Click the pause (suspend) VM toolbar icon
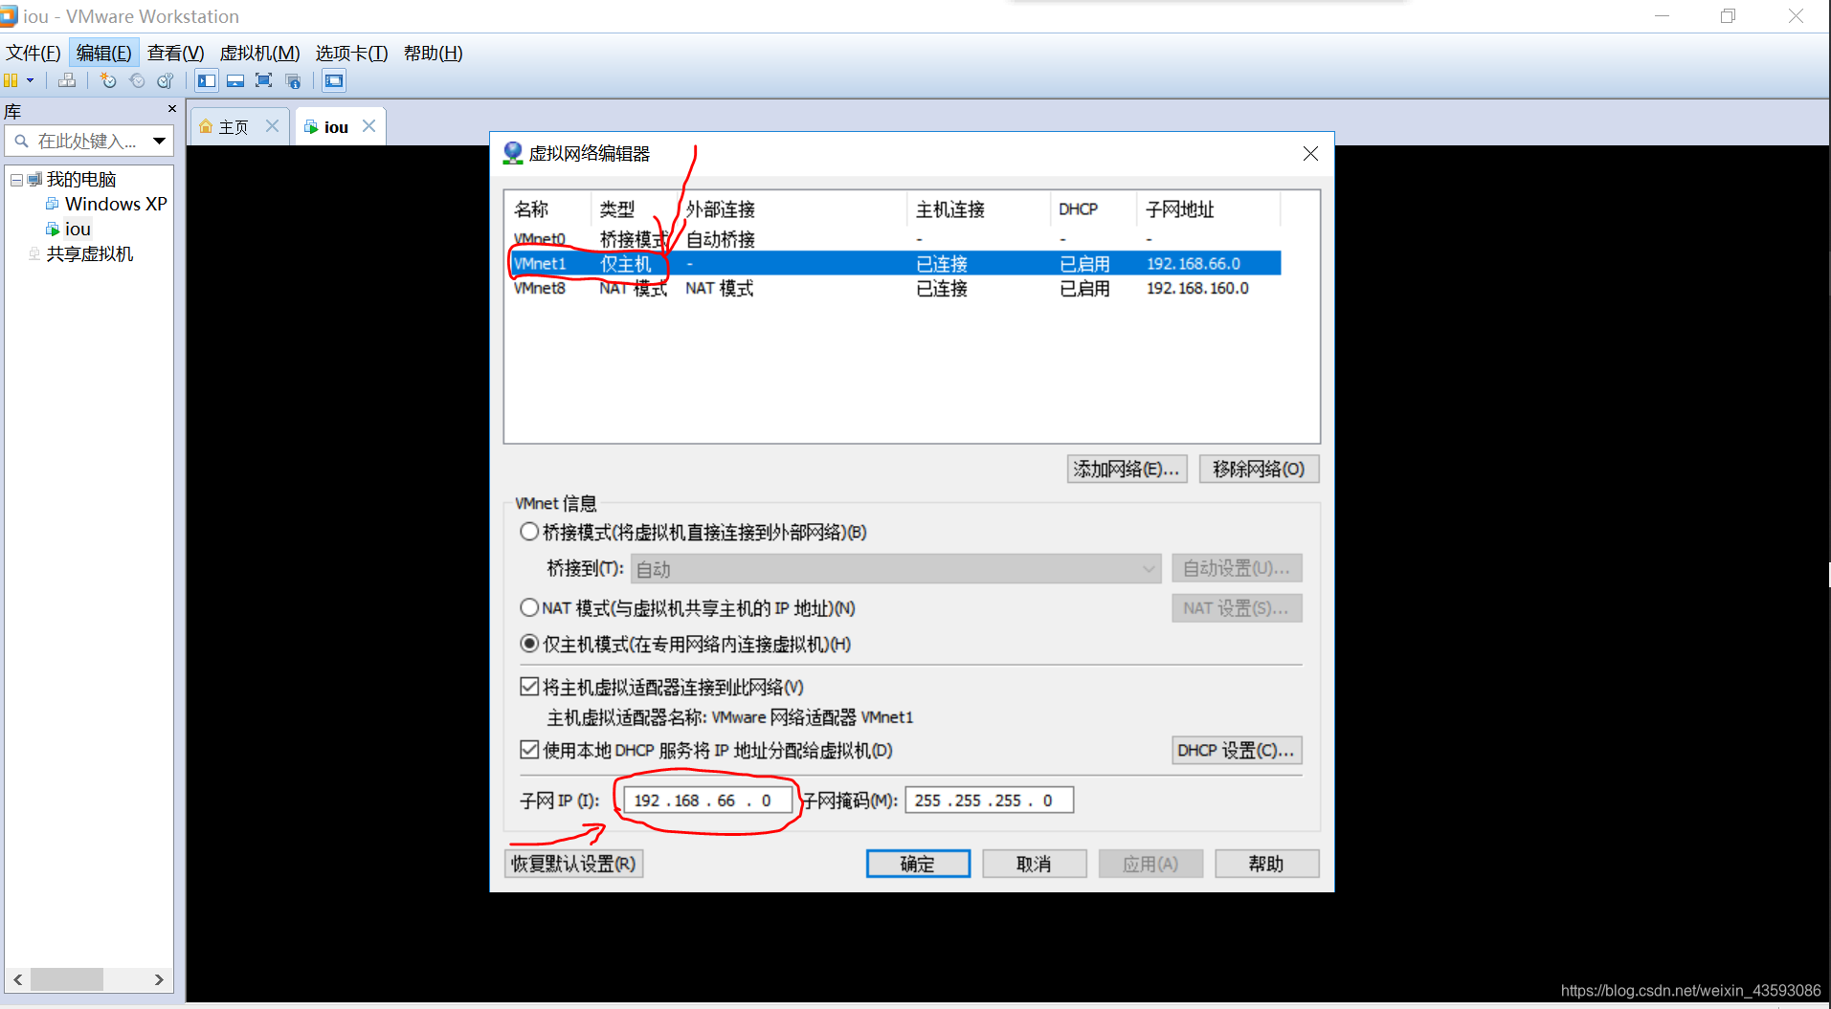 point(11,81)
